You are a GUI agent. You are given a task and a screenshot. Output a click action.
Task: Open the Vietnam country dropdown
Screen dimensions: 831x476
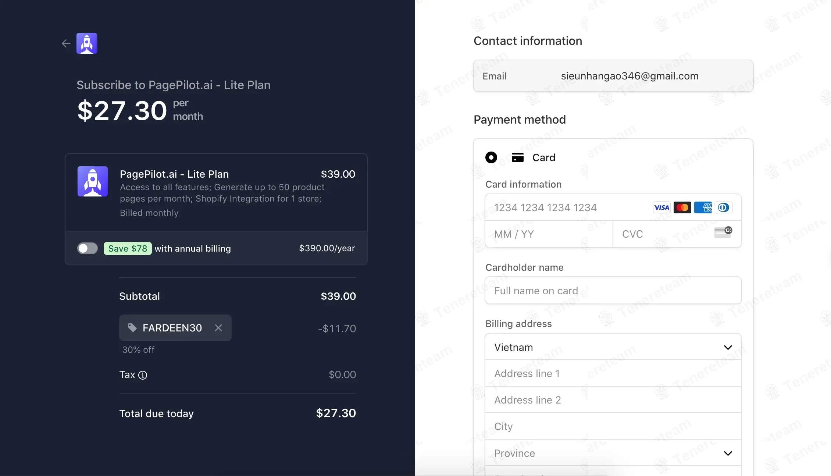pyautogui.click(x=613, y=347)
